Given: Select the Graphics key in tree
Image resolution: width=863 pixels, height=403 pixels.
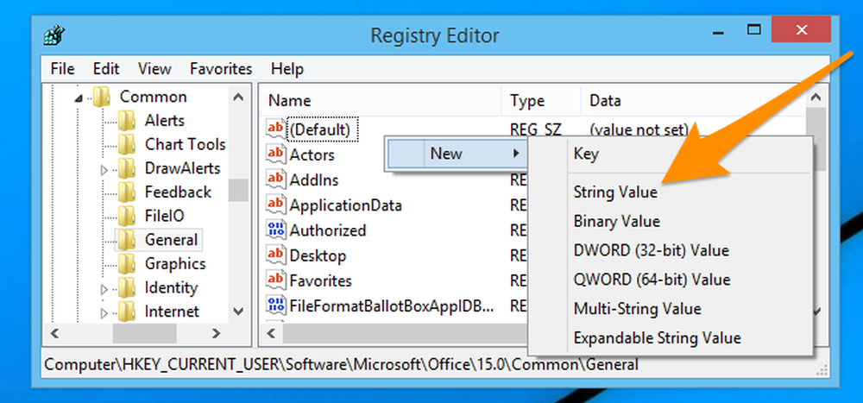Looking at the screenshot, I should pyautogui.click(x=175, y=264).
